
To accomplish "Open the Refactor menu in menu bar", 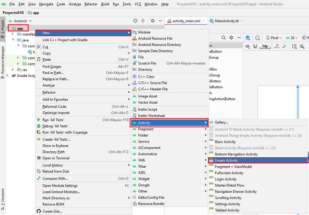I will (x=91, y=4).
